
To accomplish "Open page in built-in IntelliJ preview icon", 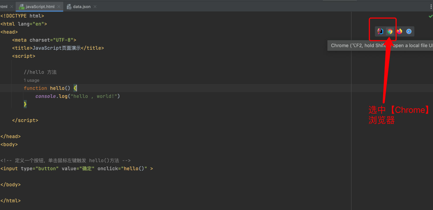I will [x=380, y=31].
